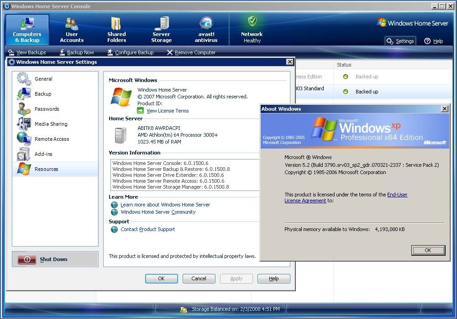Open Windows Home Server Community link
457x319 pixels.
(x=158, y=212)
